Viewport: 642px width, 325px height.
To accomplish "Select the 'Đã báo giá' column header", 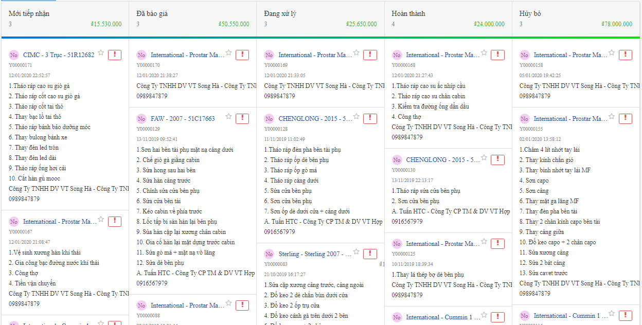I will coord(152,14).
